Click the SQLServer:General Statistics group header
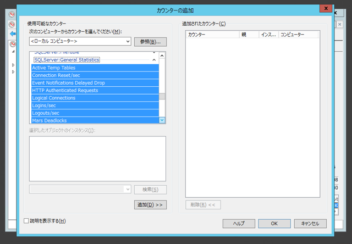 67,60
